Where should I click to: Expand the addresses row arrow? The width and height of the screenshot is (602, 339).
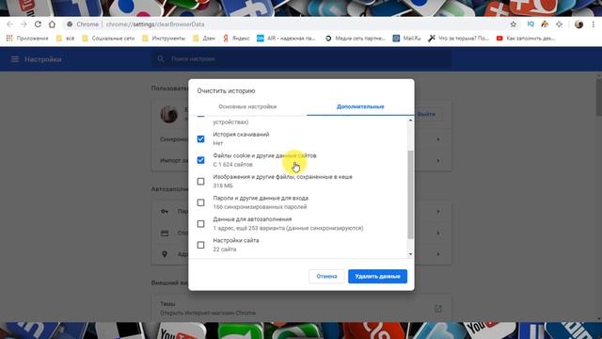pos(438,254)
